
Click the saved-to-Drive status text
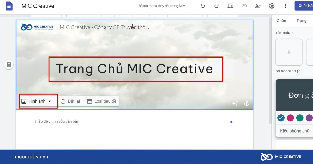[x=162, y=6]
